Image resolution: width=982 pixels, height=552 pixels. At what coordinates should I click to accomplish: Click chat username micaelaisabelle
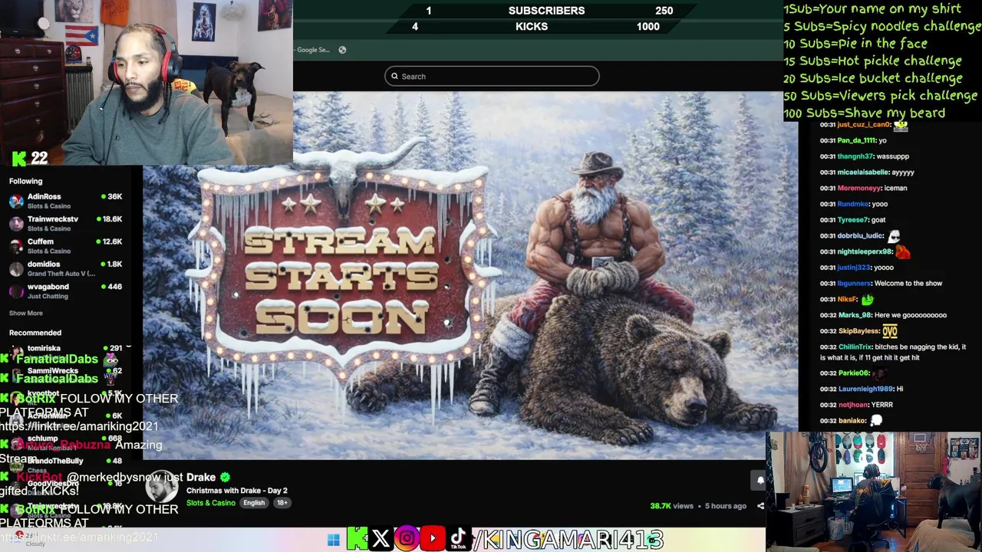[863, 172]
